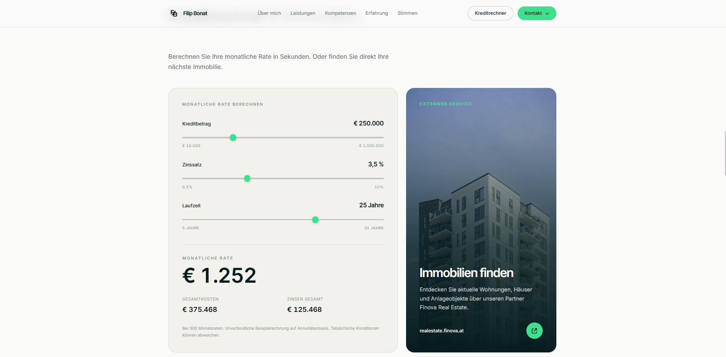The height and width of the screenshot is (357, 726).
Task: Open the Kreditrechner button
Action: click(490, 13)
